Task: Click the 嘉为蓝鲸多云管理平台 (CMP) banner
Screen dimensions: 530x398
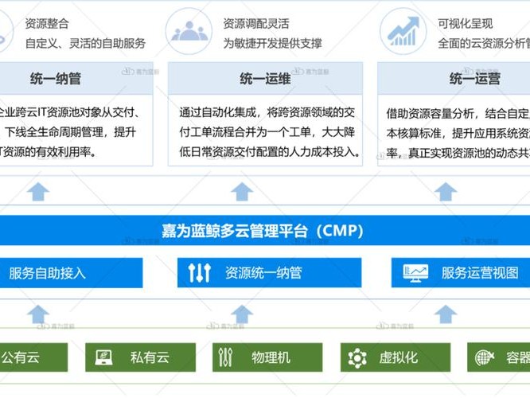Action: (x=265, y=231)
